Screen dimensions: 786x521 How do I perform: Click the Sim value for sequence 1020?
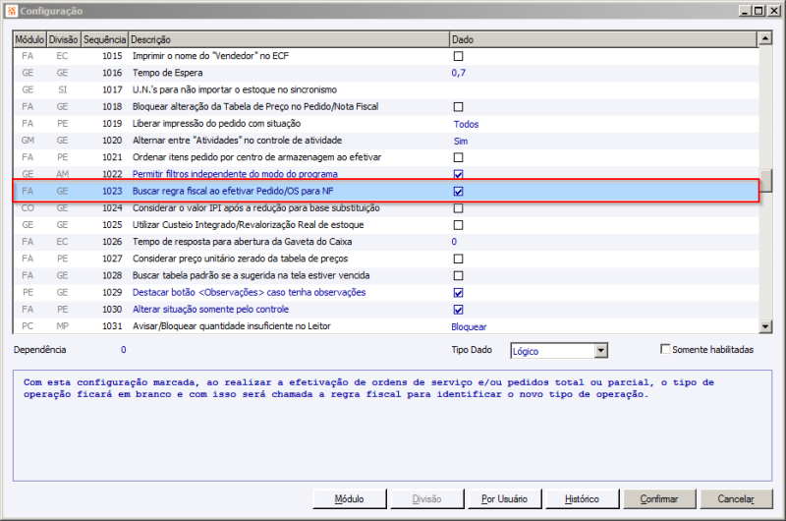[461, 141]
